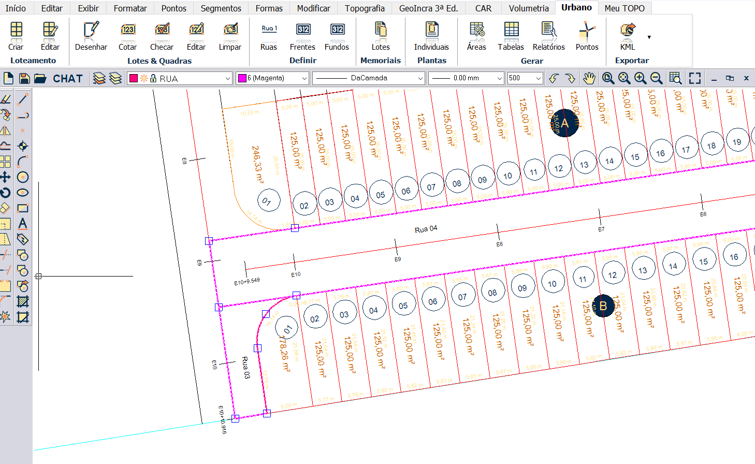Click the save file icon
755x464 pixels.
(x=24, y=78)
